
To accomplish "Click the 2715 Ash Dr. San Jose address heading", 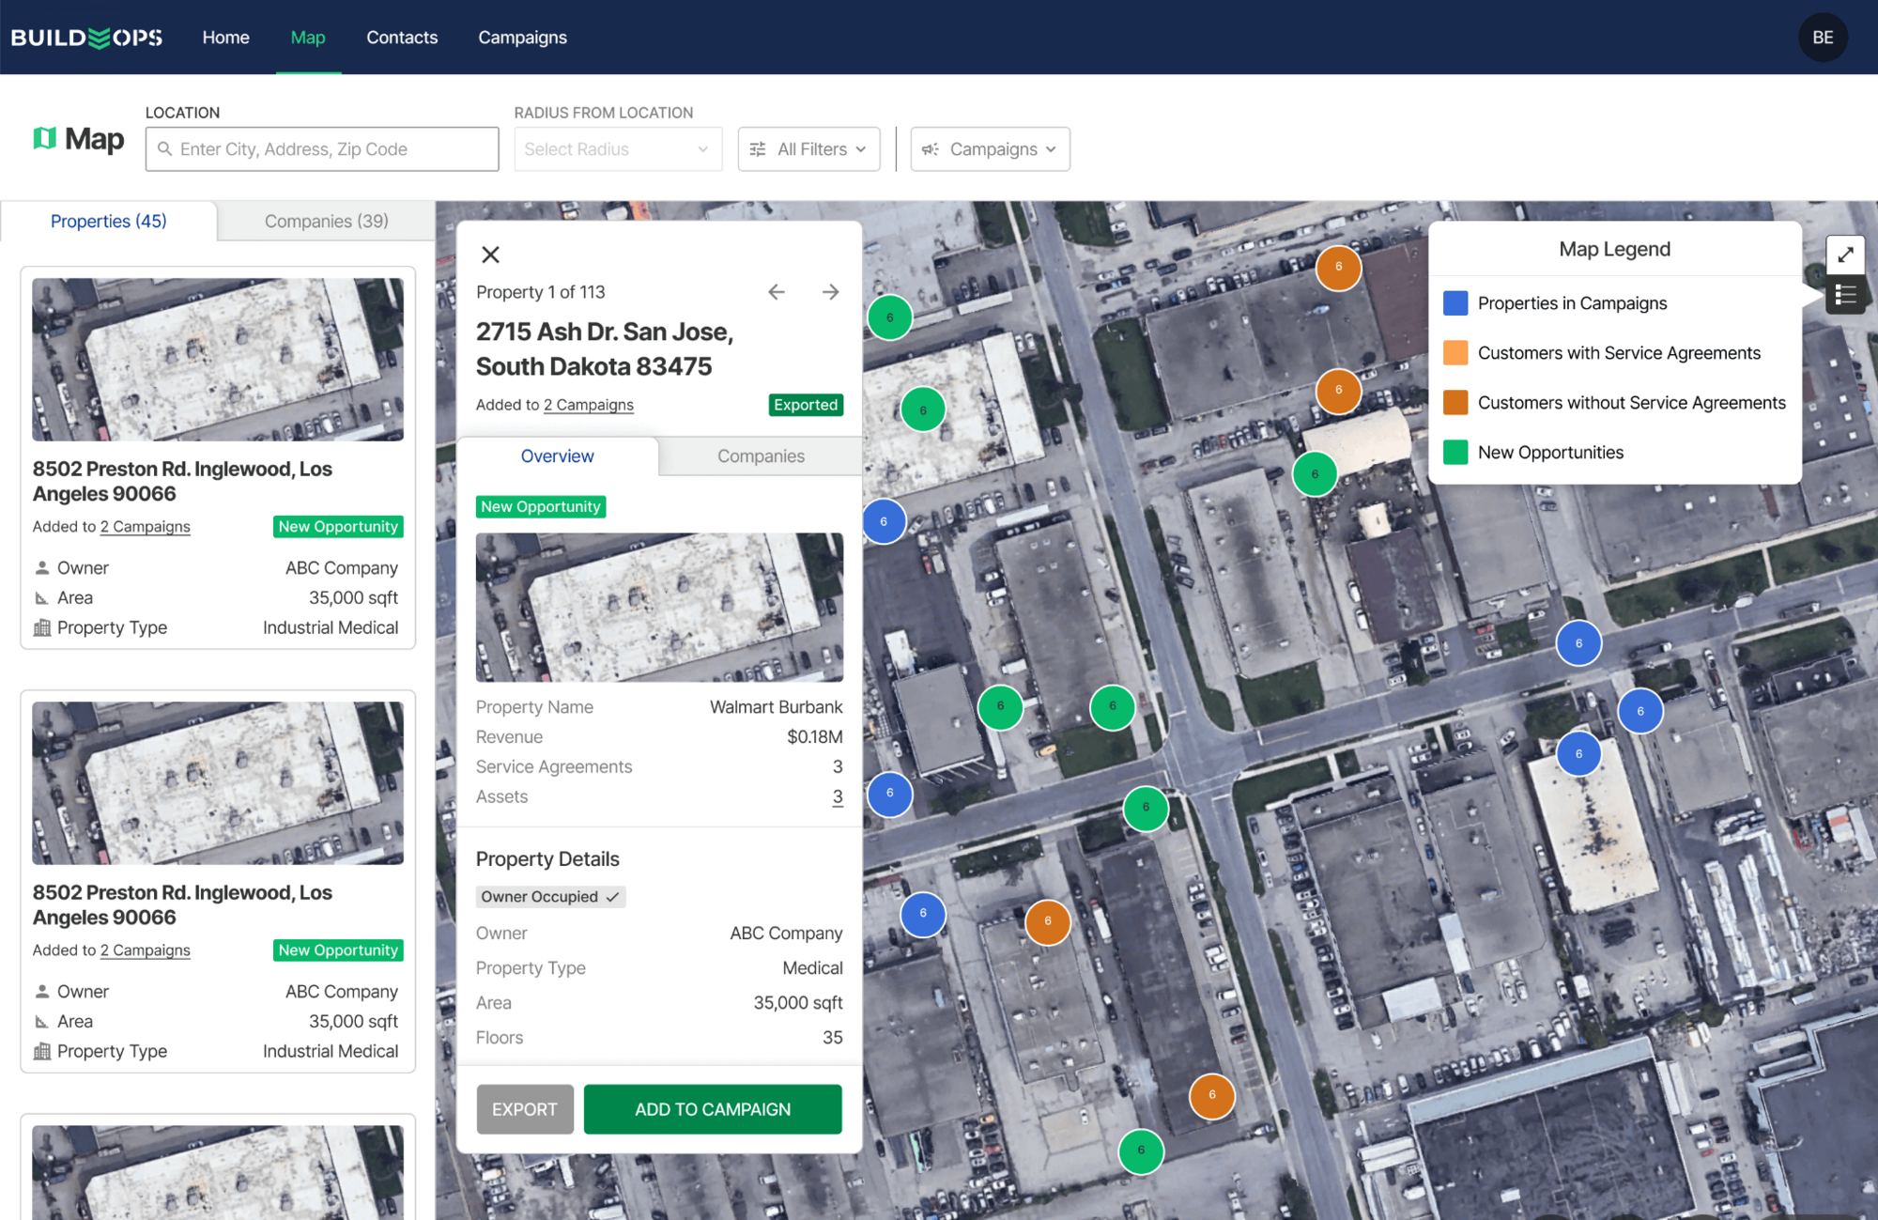I will pos(605,349).
